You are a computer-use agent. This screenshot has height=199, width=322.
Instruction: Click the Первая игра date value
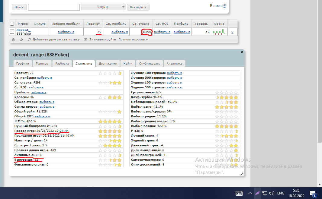click(x=53, y=131)
